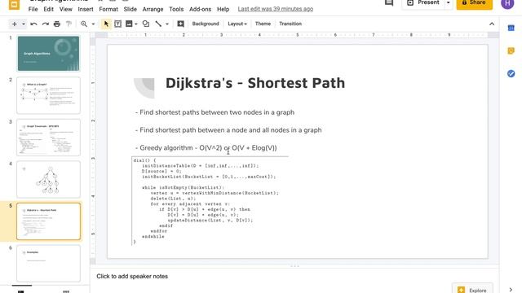Open the Edit menu
Screen dimensions: 522x293
click(x=49, y=9)
